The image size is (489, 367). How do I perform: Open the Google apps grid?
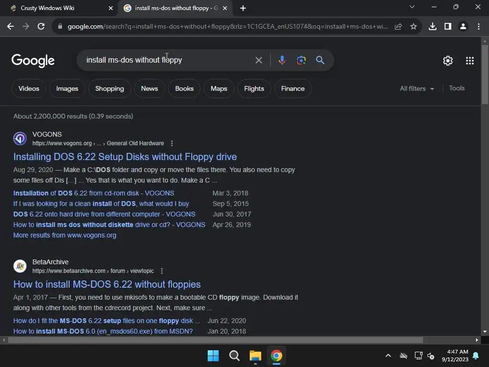470,61
